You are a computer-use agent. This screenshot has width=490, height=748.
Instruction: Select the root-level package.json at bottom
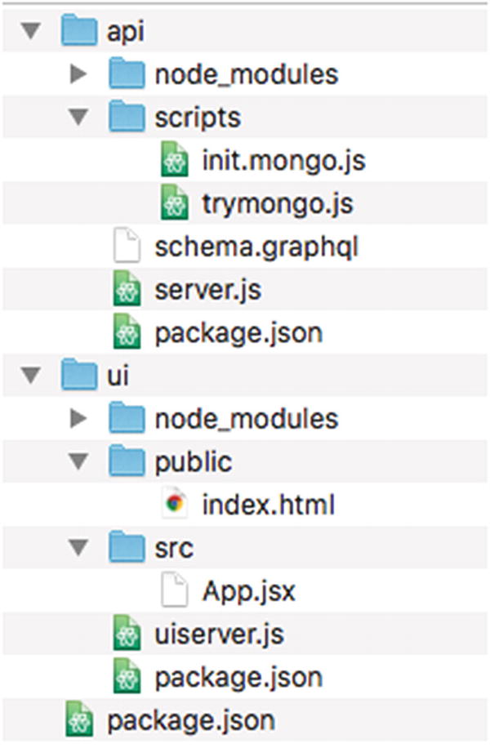coord(190,720)
